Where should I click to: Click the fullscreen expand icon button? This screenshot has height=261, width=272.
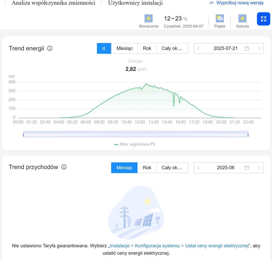coord(263,19)
